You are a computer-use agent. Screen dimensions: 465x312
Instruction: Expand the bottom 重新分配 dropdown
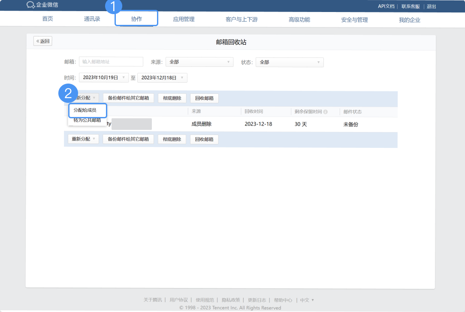pyautogui.click(x=84, y=139)
